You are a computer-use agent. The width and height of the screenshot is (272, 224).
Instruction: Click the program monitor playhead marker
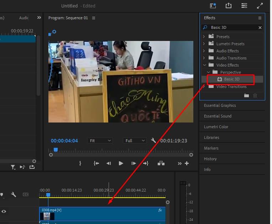[56, 150]
